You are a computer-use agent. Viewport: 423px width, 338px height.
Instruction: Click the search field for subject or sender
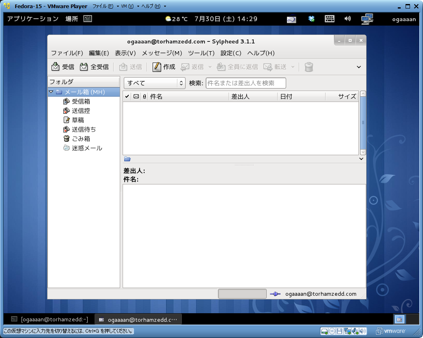click(x=246, y=83)
